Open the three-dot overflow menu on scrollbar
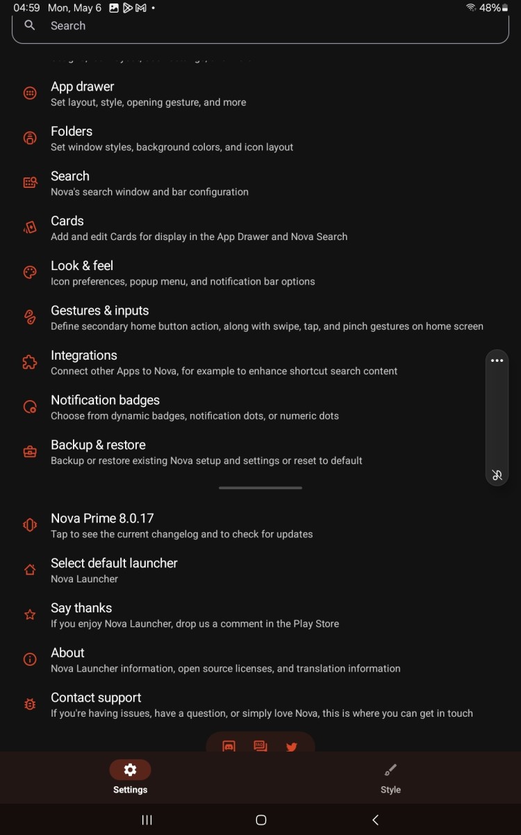 point(497,360)
